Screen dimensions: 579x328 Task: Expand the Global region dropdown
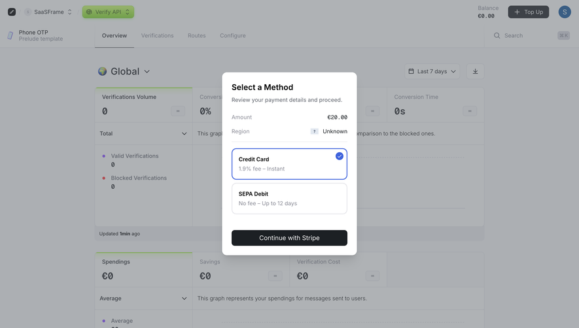(x=124, y=71)
